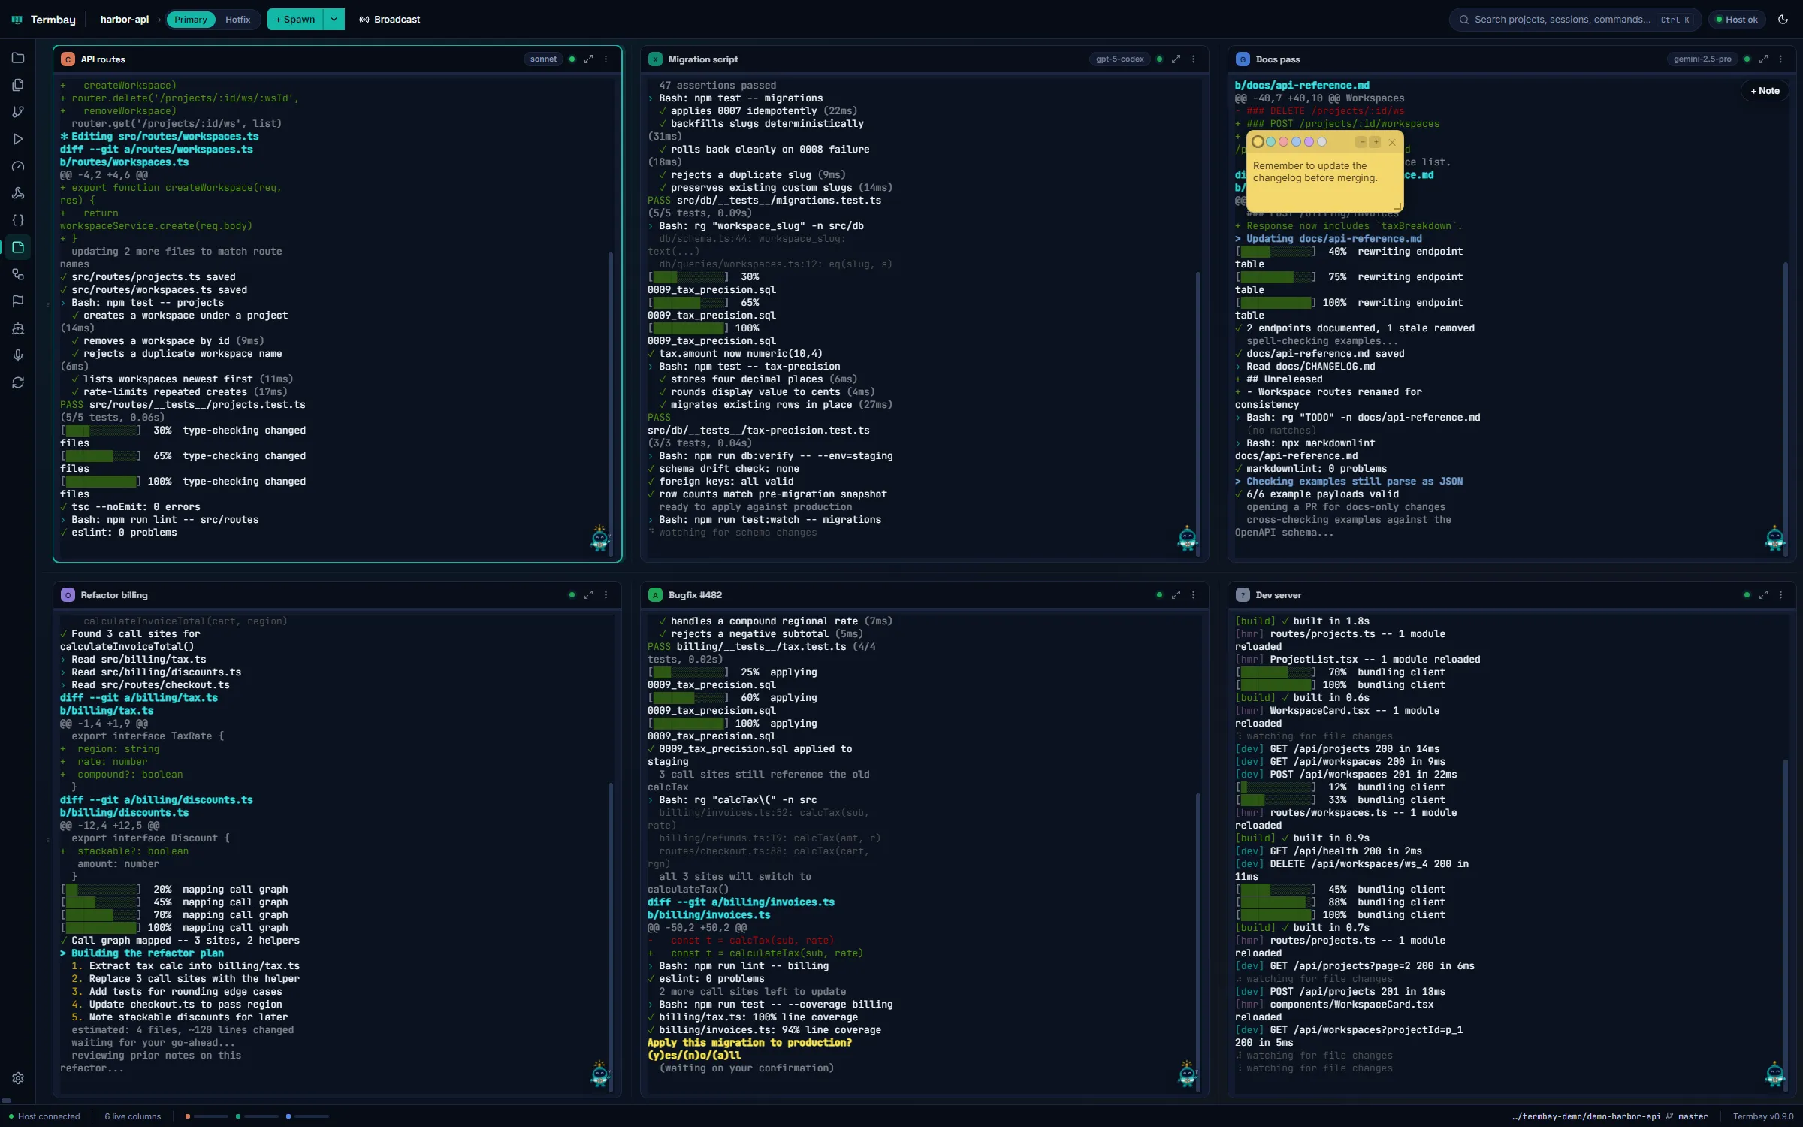Image resolution: width=1803 pixels, height=1127 pixels.
Task: Toggle API routes panel green status dot
Action: pyautogui.click(x=572, y=59)
